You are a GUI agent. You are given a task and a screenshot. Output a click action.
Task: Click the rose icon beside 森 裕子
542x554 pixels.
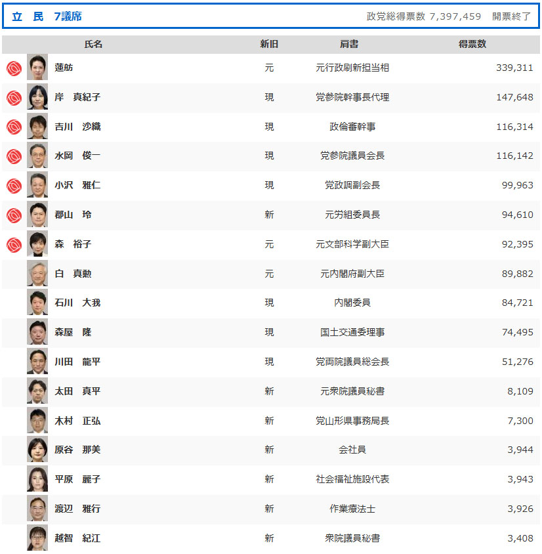pos(14,245)
